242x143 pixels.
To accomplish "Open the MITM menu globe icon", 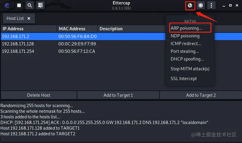I will [x=190, y=5].
